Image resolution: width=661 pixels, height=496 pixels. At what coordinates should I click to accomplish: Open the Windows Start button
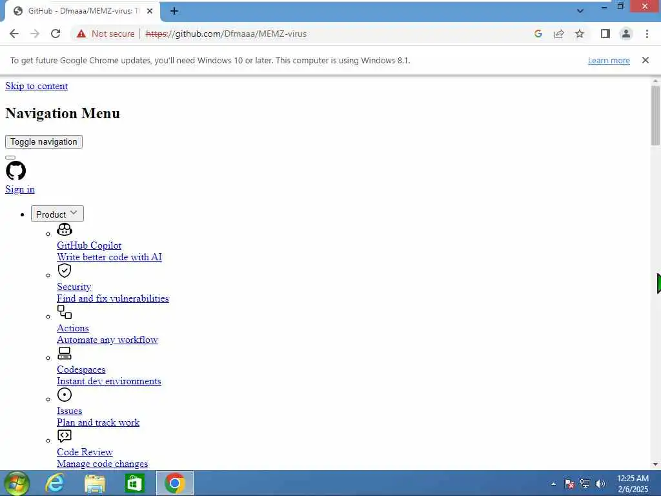point(16,483)
